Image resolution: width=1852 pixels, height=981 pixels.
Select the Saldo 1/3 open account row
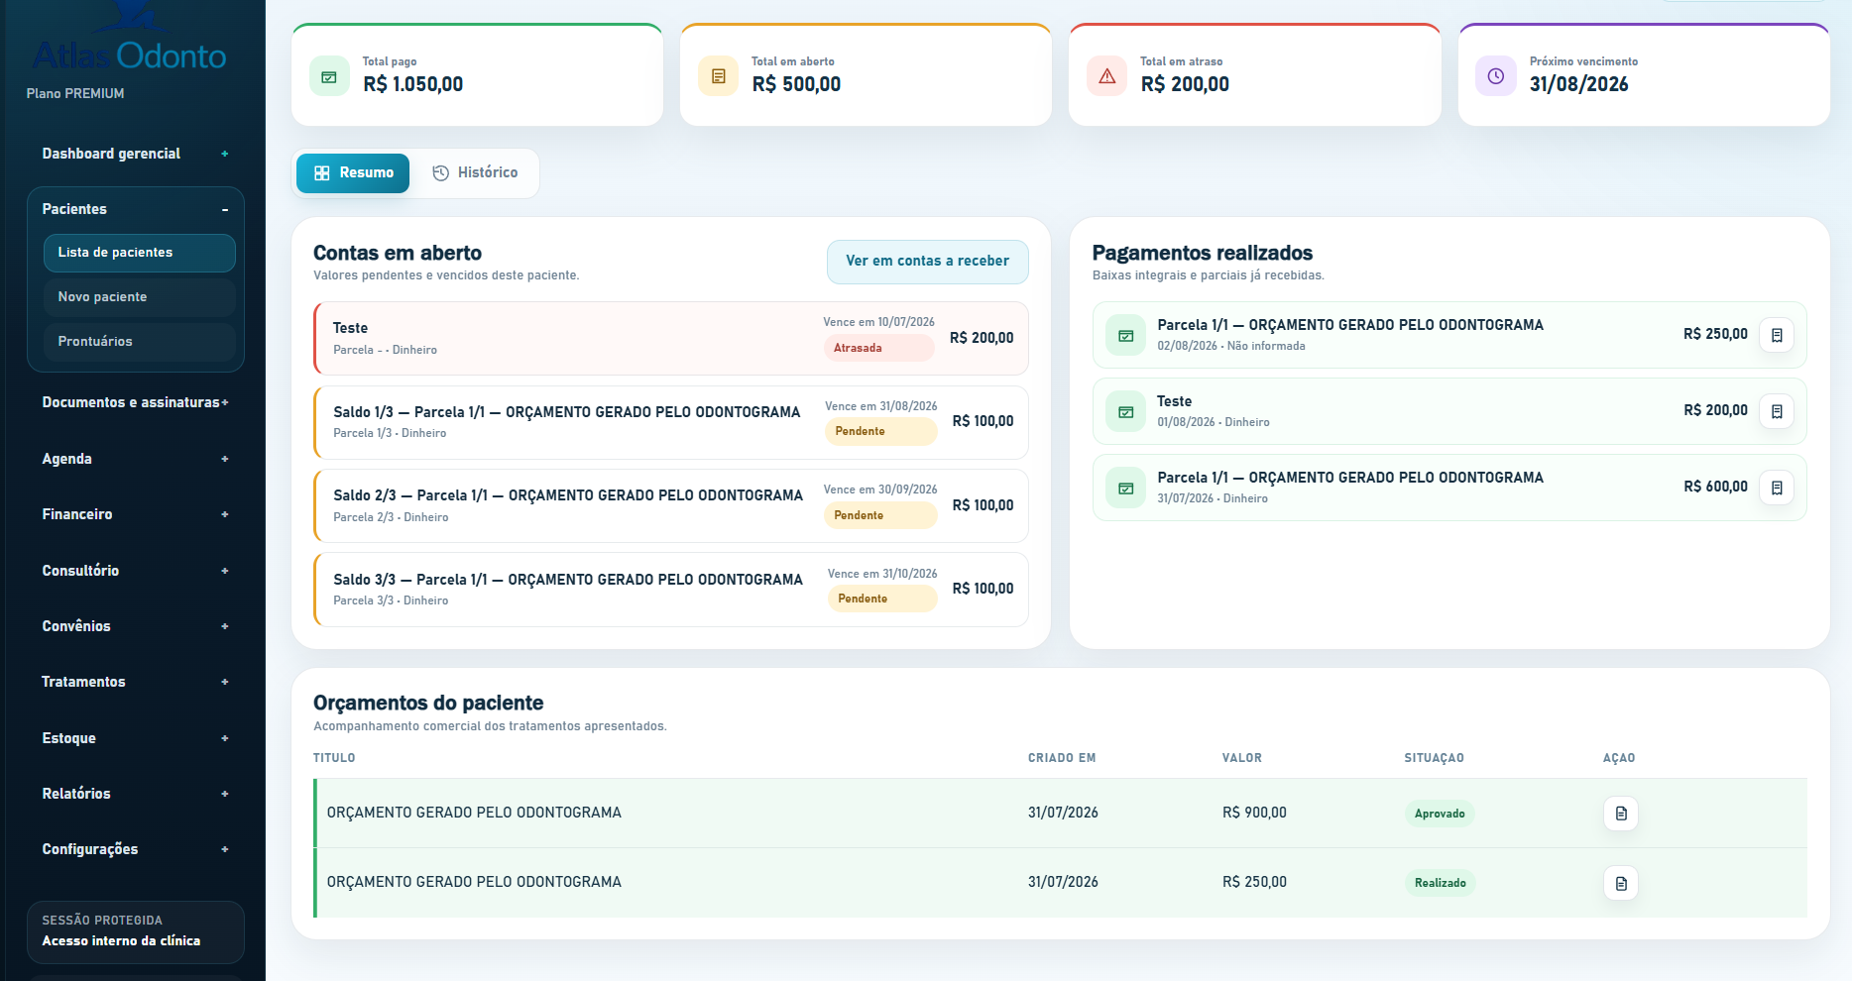pyautogui.click(x=671, y=422)
